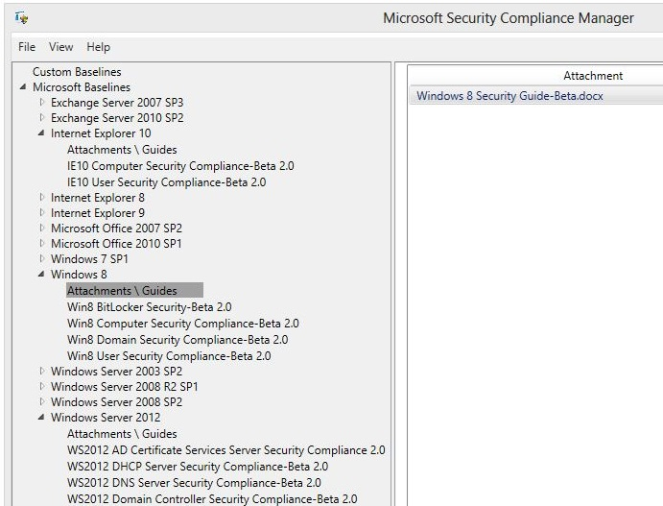Expand the Exchange Server 2010 SP2 node

point(41,118)
